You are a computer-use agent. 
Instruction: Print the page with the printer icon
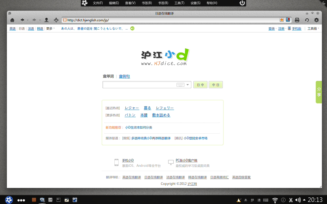[297, 20]
